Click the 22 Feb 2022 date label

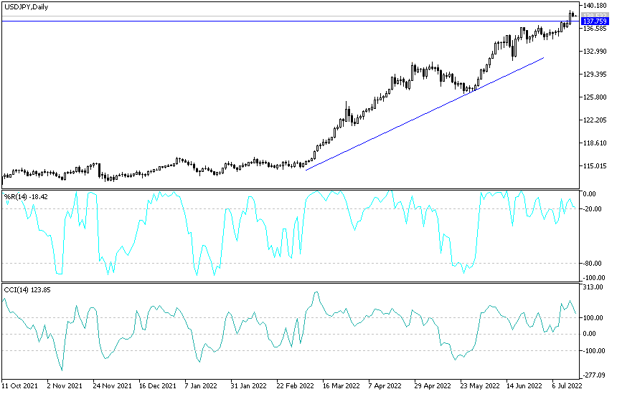[295, 385]
